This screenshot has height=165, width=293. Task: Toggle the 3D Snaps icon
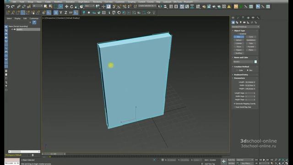coord(114,6)
